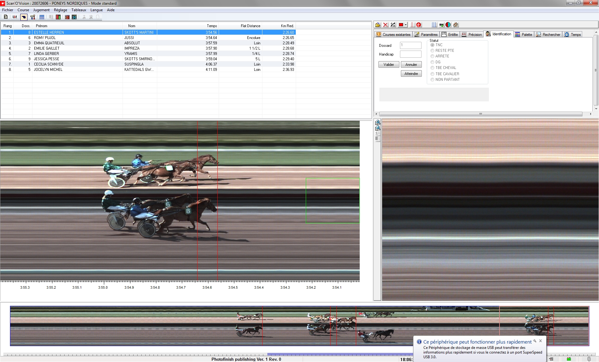
Task: Open the Tableaux menu
Action: pos(79,10)
